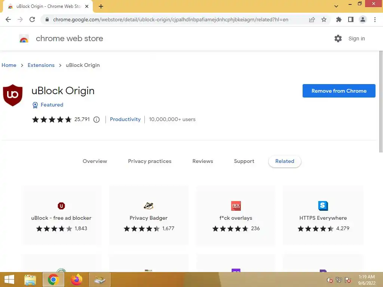Open File Explorer from the taskbar
The height and width of the screenshot is (287, 383).
point(30,280)
